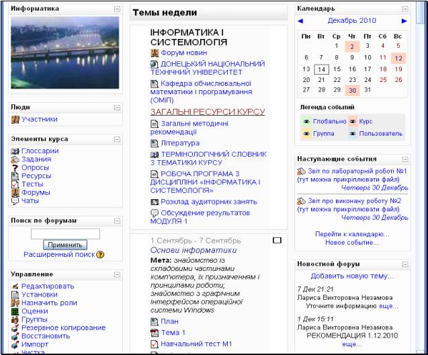Click the forum search text field
This screenshot has width=428, height=355.
tap(66, 233)
